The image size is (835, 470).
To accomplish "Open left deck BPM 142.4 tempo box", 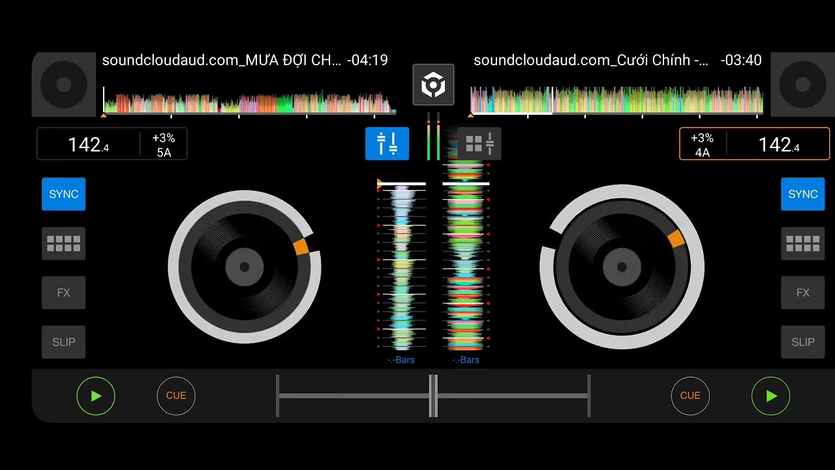I will tap(88, 144).
